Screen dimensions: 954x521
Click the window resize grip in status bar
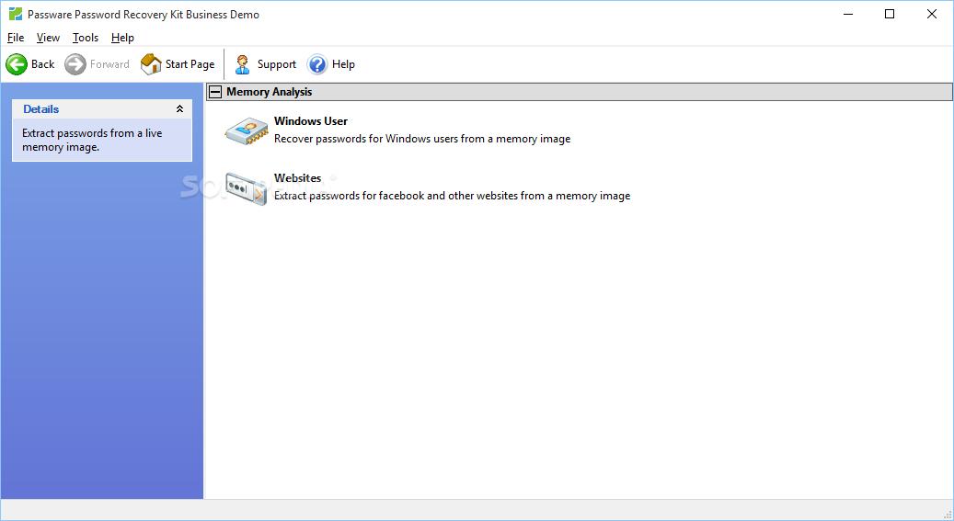(947, 514)
